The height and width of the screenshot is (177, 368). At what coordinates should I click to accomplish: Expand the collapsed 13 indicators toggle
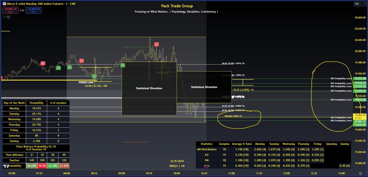(6, 17)
